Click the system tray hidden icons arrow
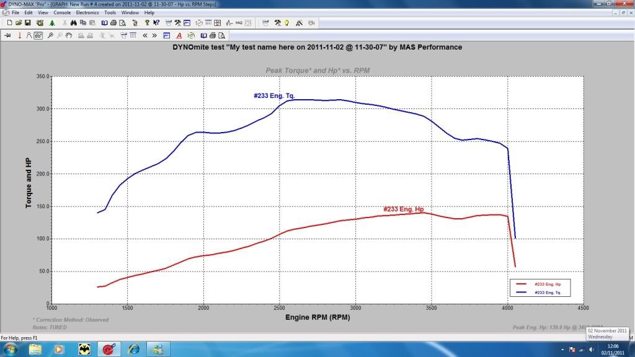The image size is (635, 357). (x=562, y=350)
